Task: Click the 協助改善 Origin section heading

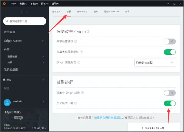Action: tap(71, 31)
